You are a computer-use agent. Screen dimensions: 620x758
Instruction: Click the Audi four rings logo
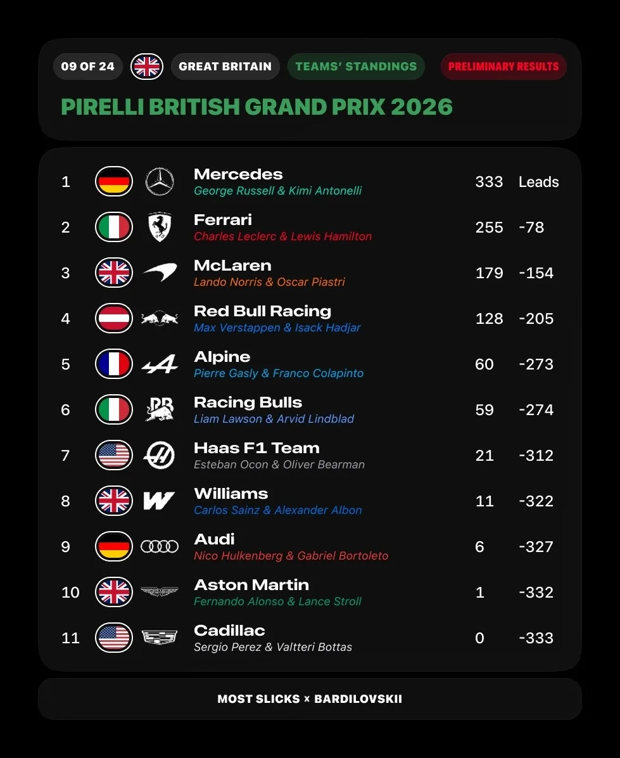point(160,547)
